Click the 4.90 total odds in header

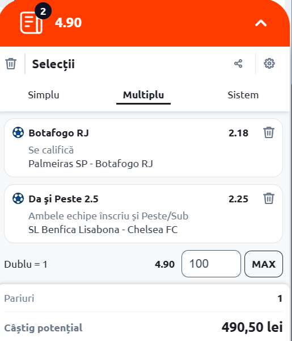click(68, 22)
